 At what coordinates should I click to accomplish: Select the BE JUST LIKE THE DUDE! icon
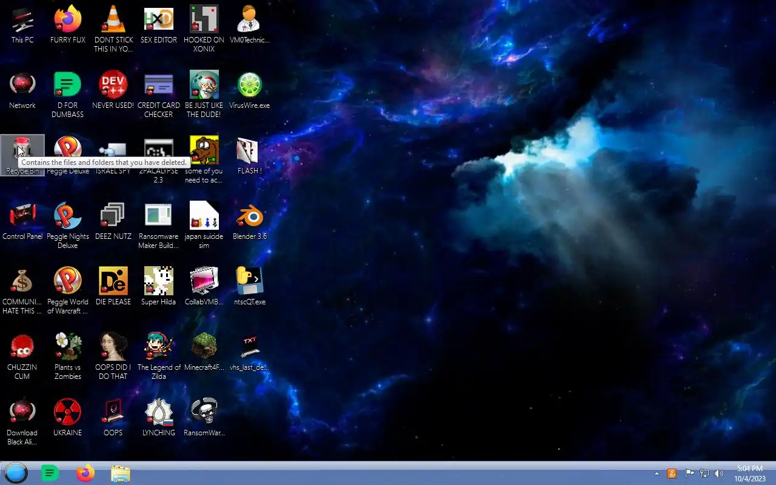204,95
